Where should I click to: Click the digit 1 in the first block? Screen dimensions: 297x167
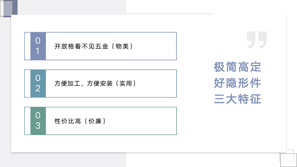[x=38, y=51]
